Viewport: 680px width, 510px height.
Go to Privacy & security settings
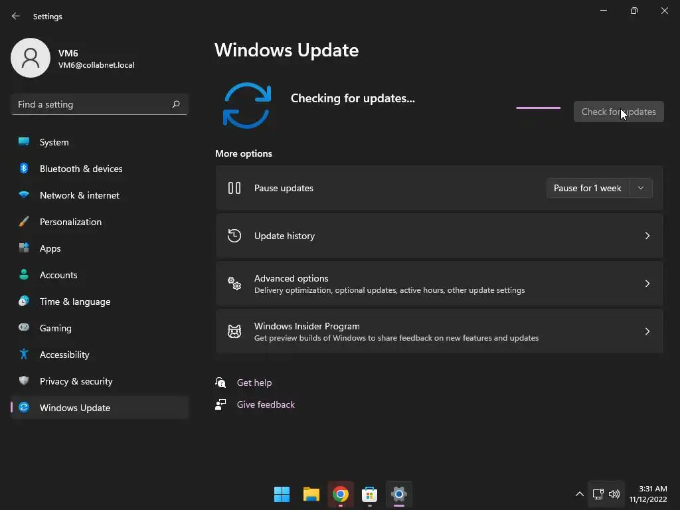pyautogui.click(x=100, y=381)
